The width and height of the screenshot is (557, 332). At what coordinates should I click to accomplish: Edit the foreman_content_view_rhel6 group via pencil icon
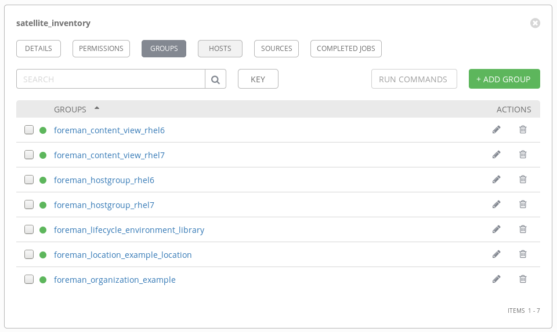[x=496, y=130]
